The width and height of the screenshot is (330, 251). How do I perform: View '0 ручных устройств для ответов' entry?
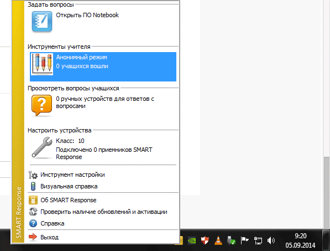[x=105, y=103]
